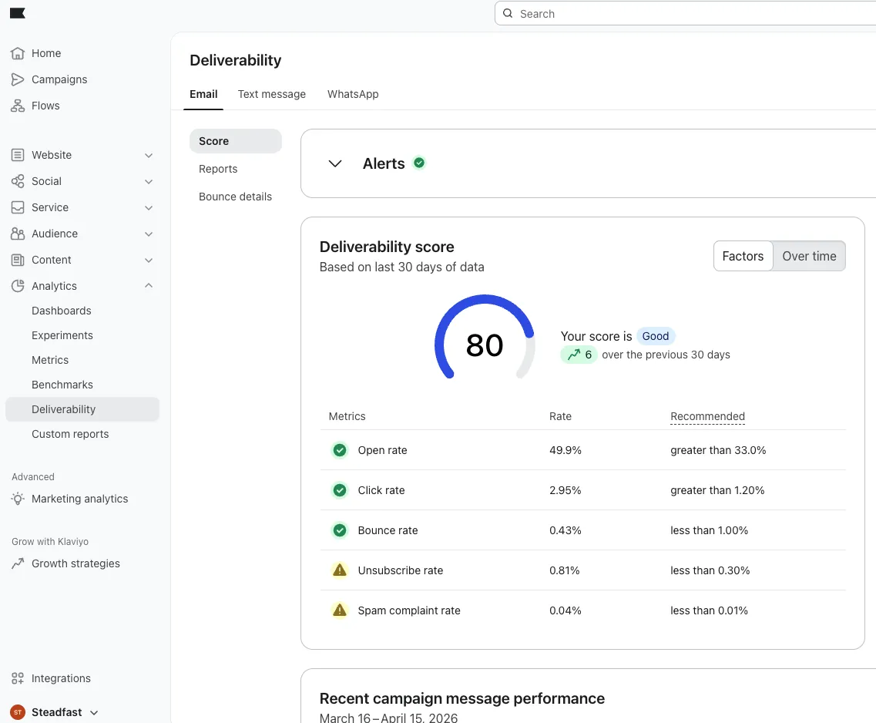
Task: Click the Bounce rate green check icon
Action: [340, 530]
